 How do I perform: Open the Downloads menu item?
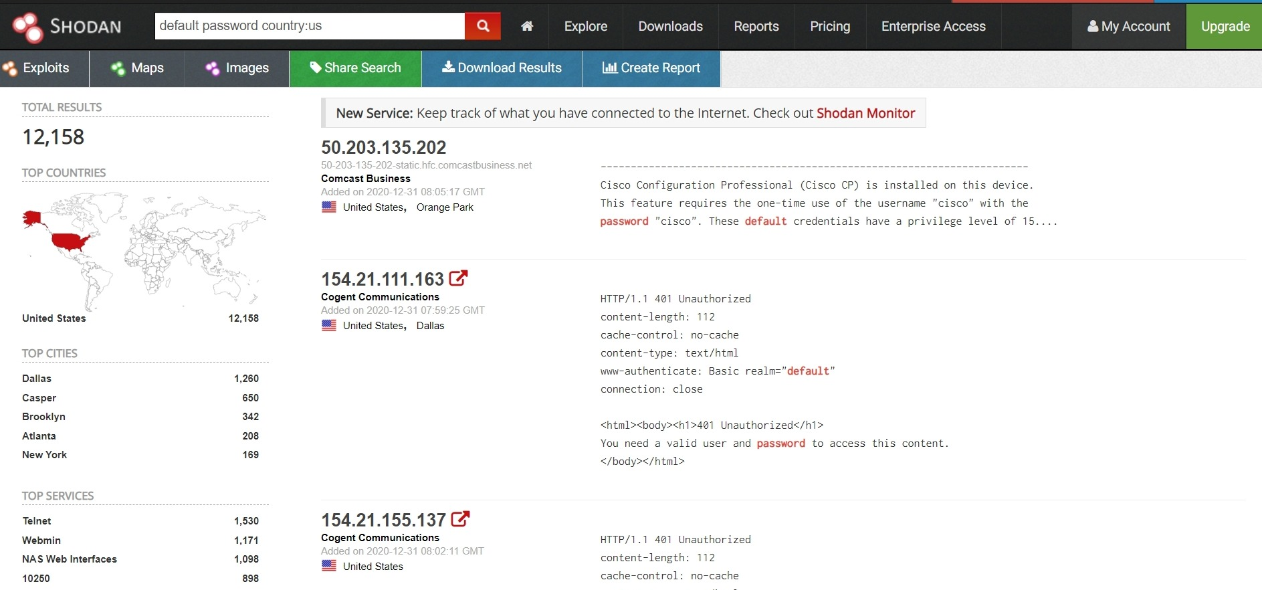(x=670, y=26)
